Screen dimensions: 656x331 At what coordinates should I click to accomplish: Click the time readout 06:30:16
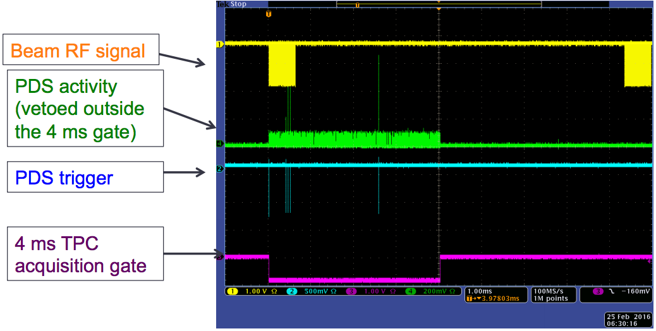tap(622, 323)
